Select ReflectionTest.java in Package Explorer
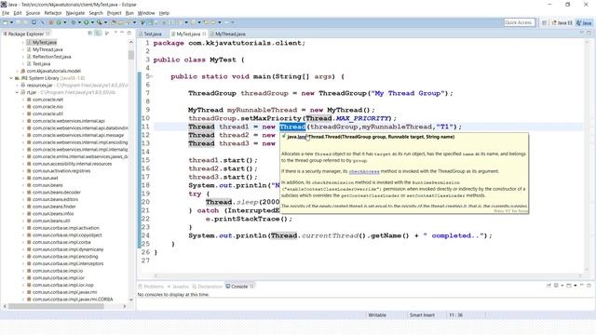 point(52,57)
